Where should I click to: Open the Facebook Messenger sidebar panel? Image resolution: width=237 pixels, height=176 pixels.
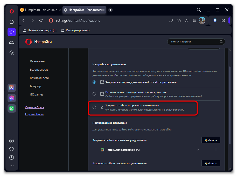(x=12, y=98)
